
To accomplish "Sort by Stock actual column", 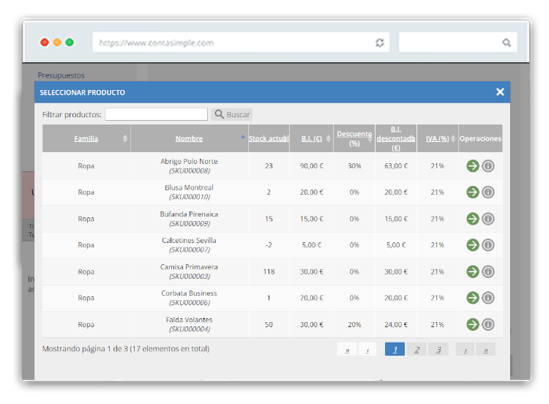I will click(268, 138).
